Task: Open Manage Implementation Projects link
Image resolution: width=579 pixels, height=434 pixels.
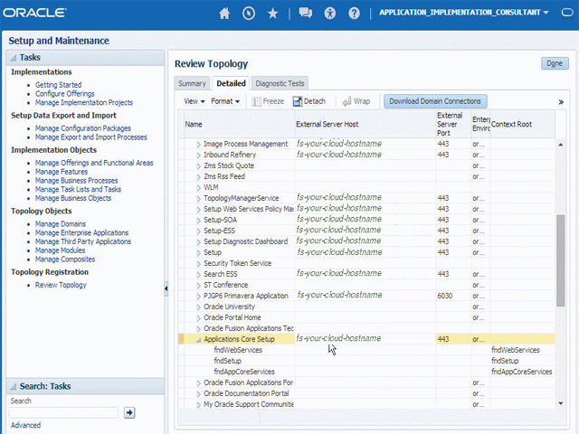Action: pos(84,102)
